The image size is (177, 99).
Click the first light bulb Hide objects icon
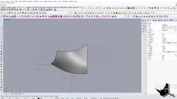[x=2, y=13]
